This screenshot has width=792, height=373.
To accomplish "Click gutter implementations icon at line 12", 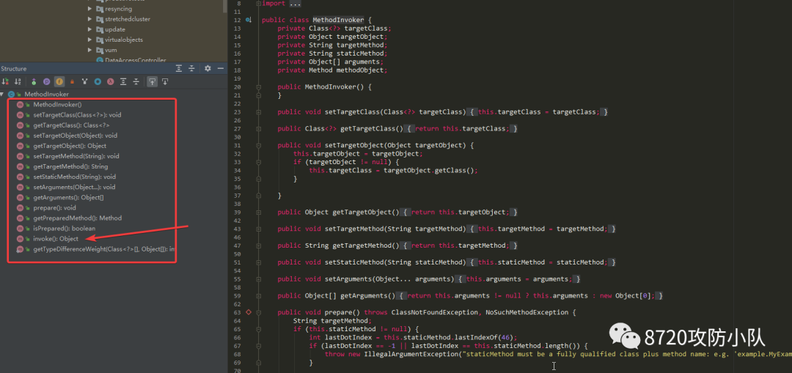I will click(248, 21).
